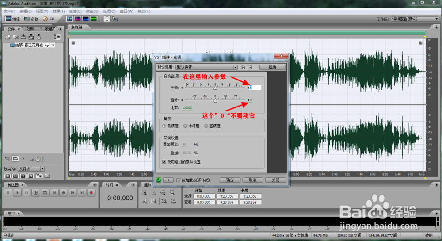This screenshot has height=241, width=442.
Task: Toggle show audio files filter button
Action: [8, 176]
